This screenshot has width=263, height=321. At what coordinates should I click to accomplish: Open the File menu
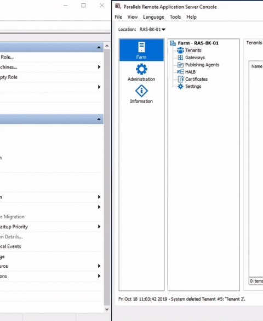click(x=118, y=17)
